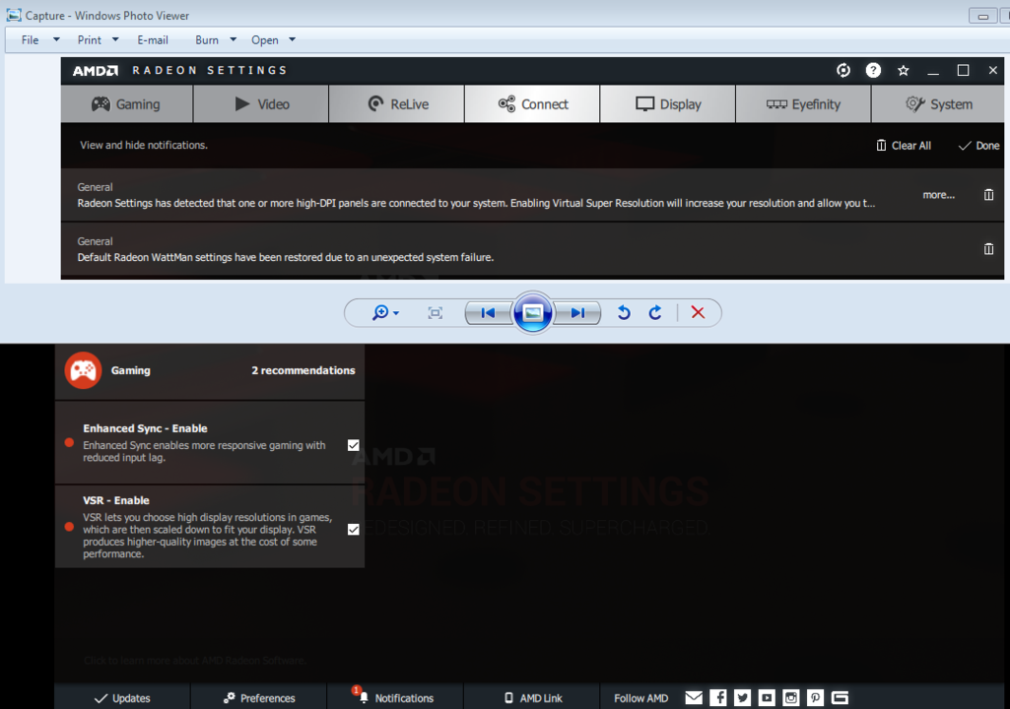Screen dimensions: 1010x709
Task: Open the Eyefinity tab
Action: click(x=803, y=104)
